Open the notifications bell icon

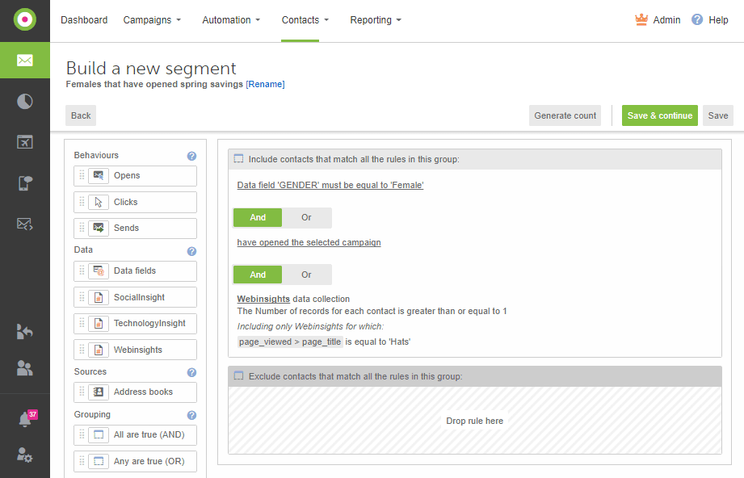pos(25,419)
